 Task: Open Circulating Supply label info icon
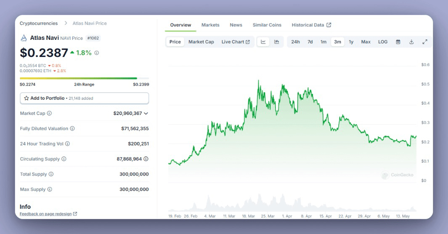tap(64, 159)
